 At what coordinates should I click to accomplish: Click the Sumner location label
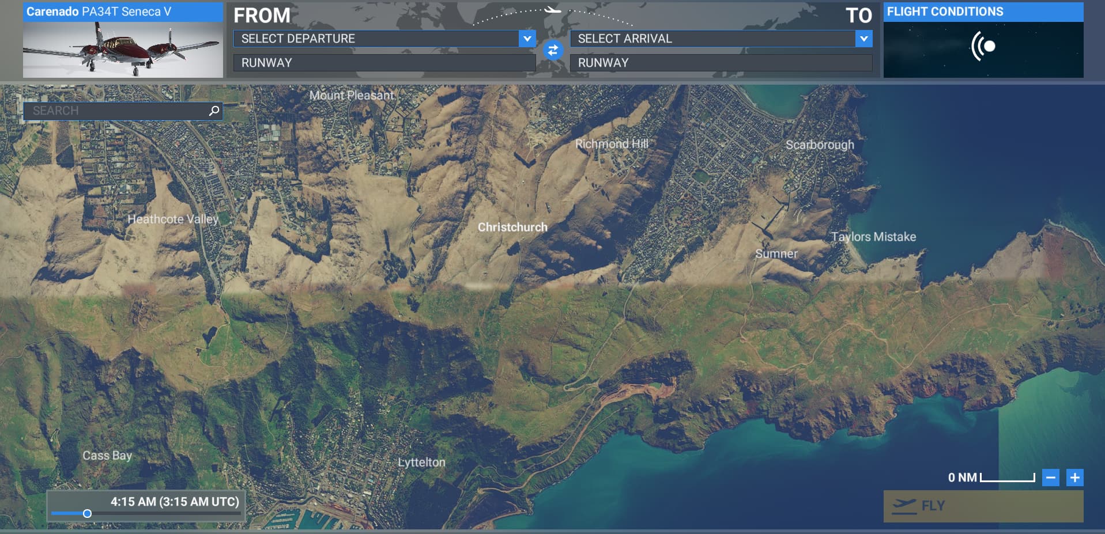point(776,253)
